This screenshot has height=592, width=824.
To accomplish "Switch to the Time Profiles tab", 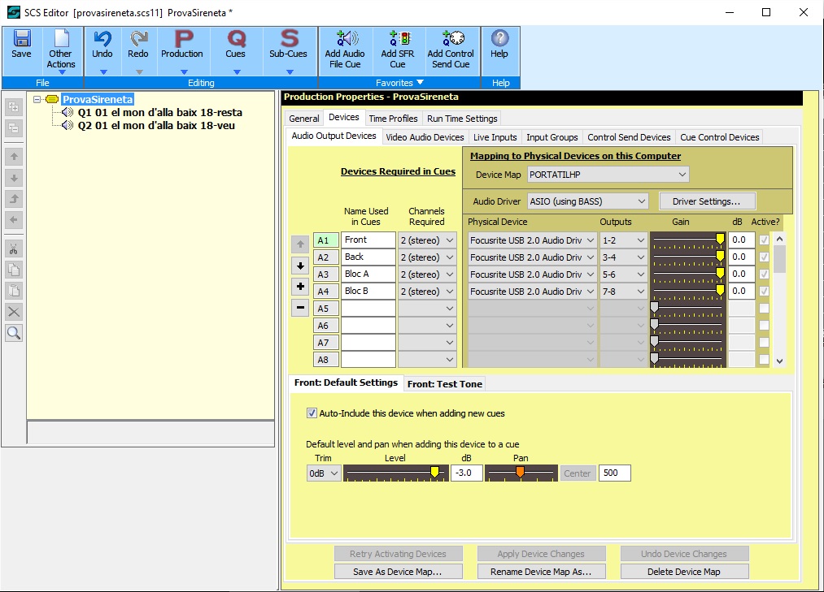I will [393, 119].
